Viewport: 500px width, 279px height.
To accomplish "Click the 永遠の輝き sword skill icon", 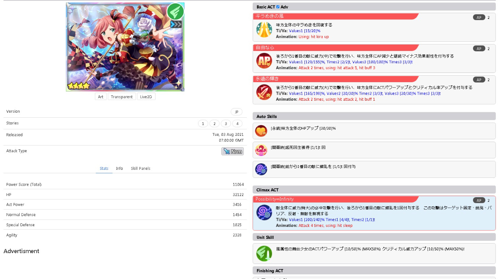I will (x=264, y=92).
